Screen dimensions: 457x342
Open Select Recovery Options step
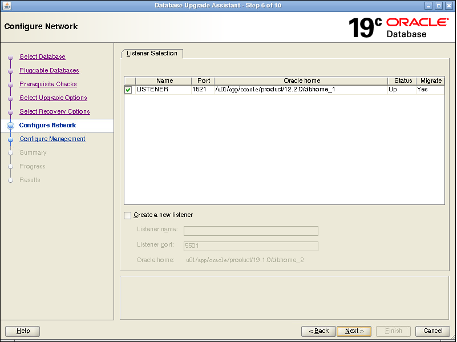55,111
